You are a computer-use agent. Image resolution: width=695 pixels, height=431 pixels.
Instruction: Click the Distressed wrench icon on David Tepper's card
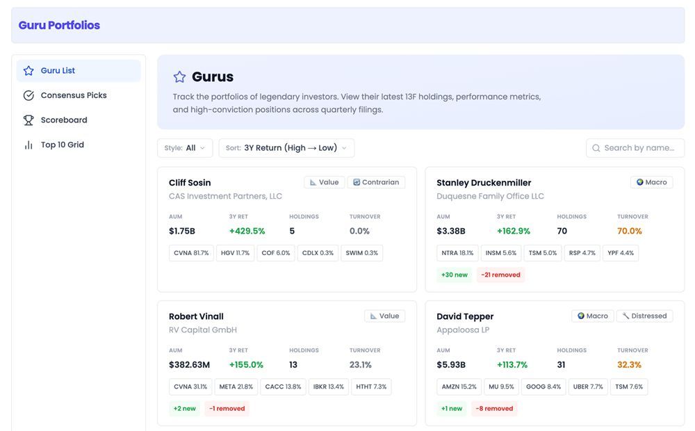pos(625,316)
